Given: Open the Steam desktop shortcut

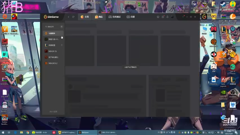Looking at the screenshot, I should (223, 4).
